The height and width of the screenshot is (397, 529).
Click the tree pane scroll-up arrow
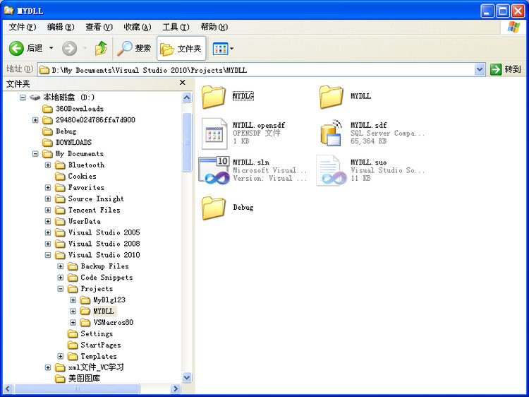[x=187, y=97]
